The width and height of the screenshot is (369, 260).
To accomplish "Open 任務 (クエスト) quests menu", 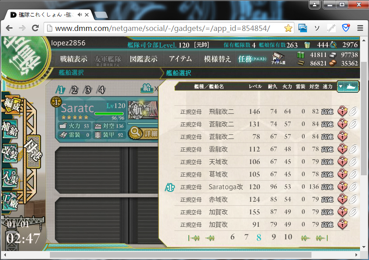I will 252,59.
